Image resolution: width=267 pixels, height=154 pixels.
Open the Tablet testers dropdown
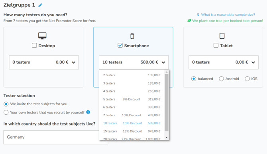pyautogui.click(x=224, y=62)
